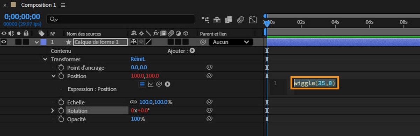Toggle the layer's motion blur switch box
The width and height of the screenshot is (420, 136).
coord(170,42)
